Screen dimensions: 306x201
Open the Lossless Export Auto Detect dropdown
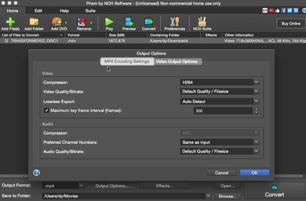click(219, 101)
